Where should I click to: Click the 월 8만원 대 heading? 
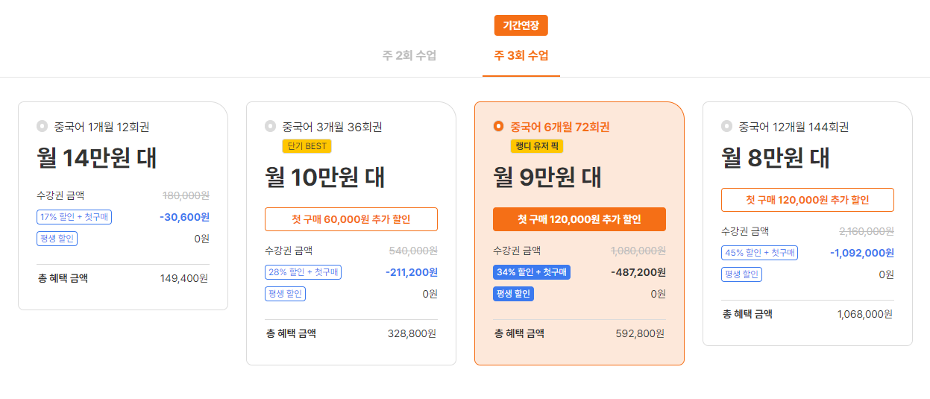[x=776, y=158]
